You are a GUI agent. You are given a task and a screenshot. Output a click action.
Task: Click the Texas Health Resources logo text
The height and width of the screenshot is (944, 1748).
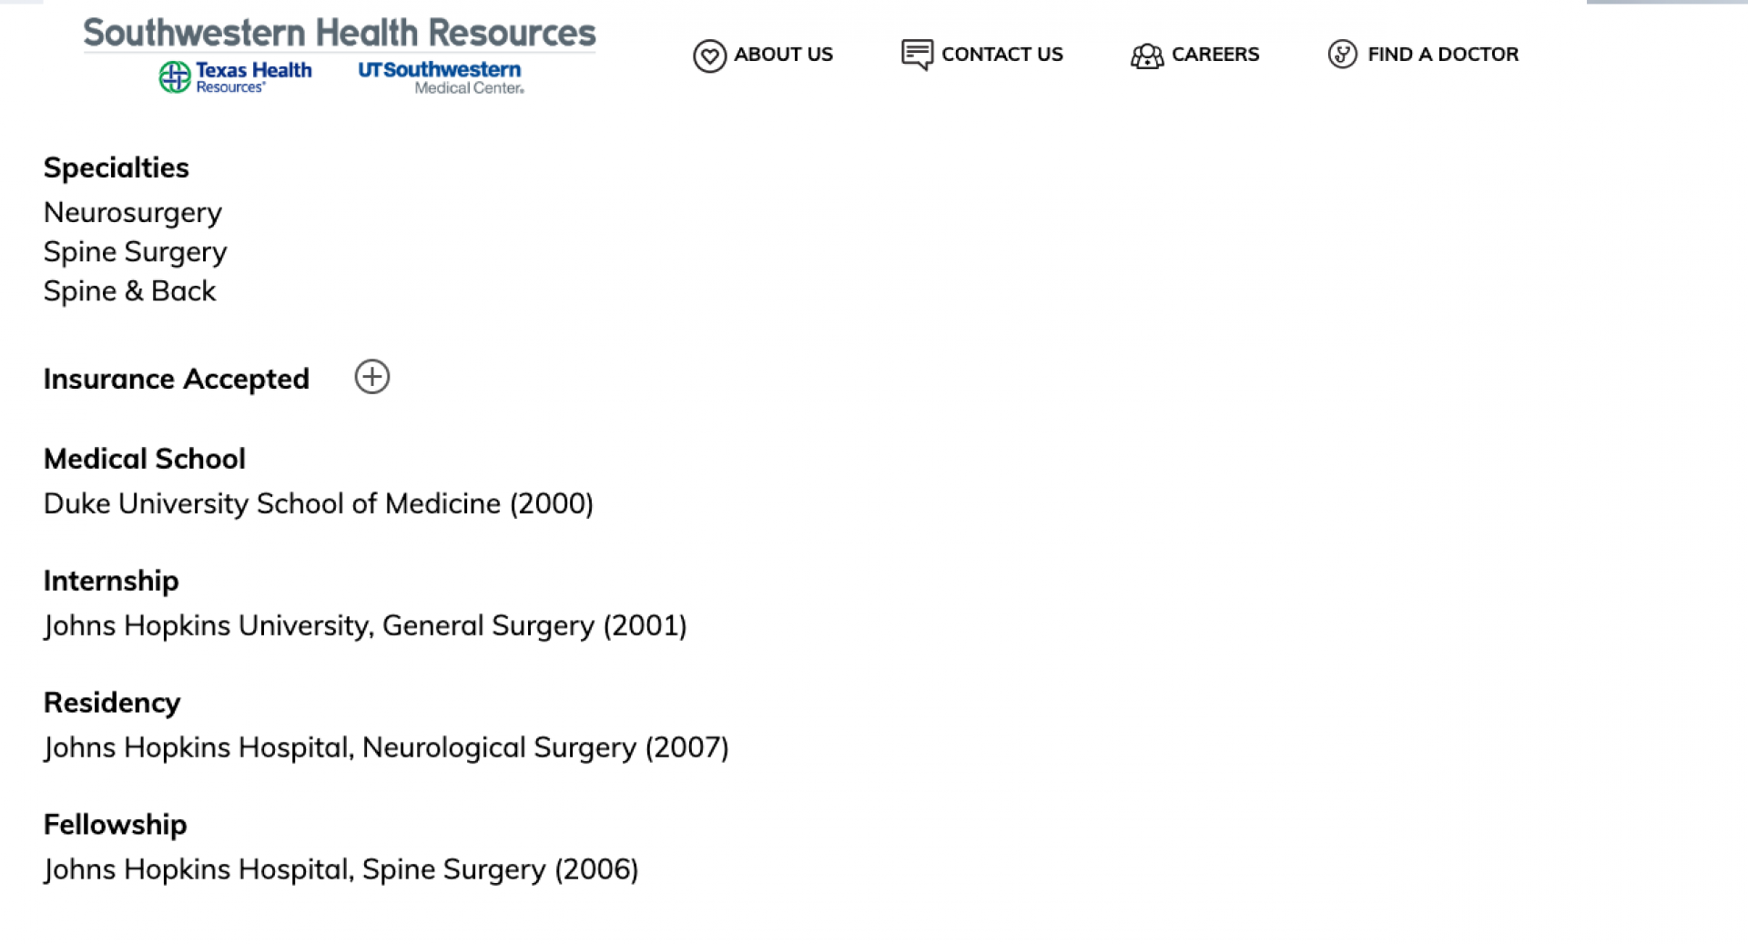(x=253, y=76)
